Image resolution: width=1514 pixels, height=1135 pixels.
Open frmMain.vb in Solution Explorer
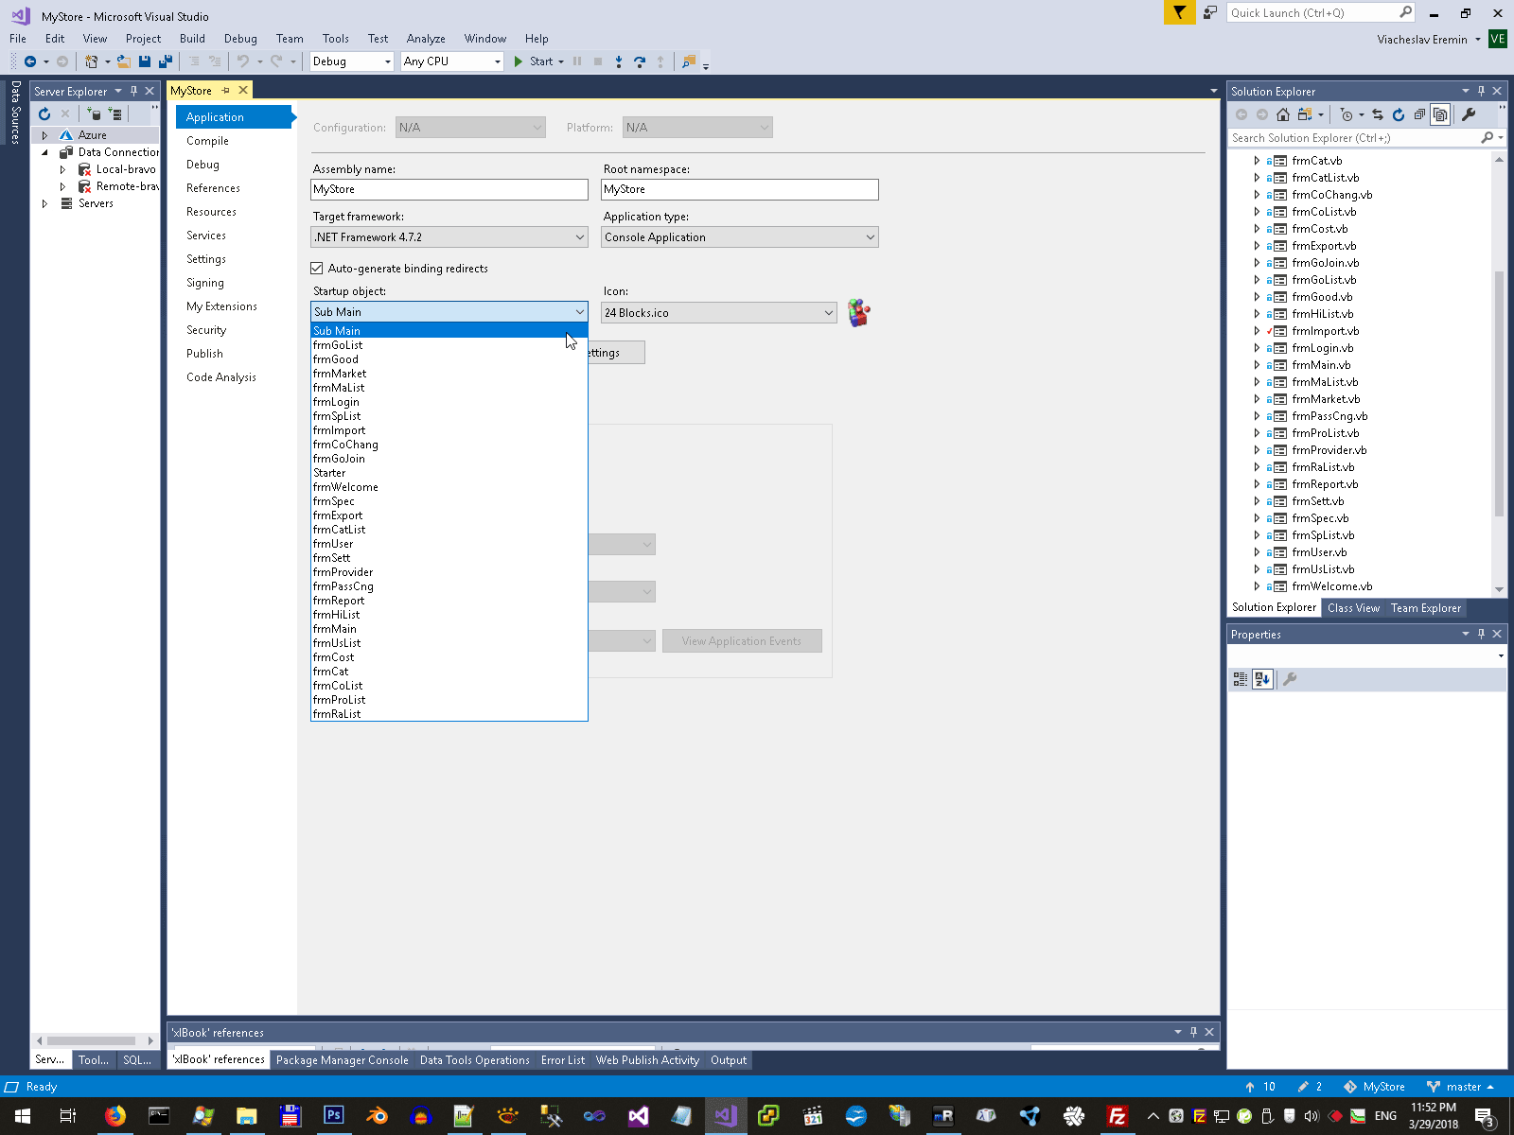(1321, 365)
